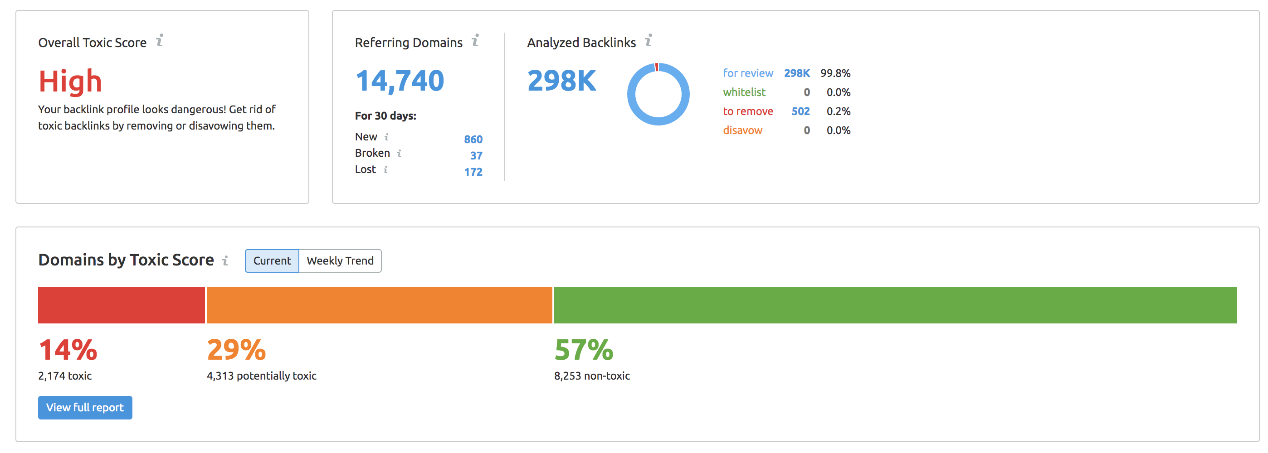Image resolution: width=1268 pixels, height=453 pixels.
Task: Click info icon beside Overall Toxic Score
Action: 160,41
